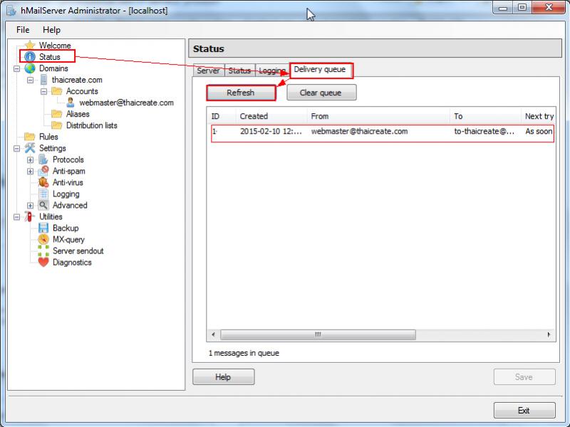This screenshot has height=427, width=570.
Task: Click the thaicreate.com server icon
Action: 43,80
